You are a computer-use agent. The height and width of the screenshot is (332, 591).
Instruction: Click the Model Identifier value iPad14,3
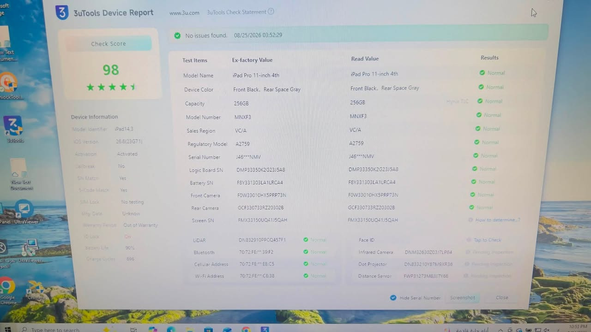pos(124,129)
